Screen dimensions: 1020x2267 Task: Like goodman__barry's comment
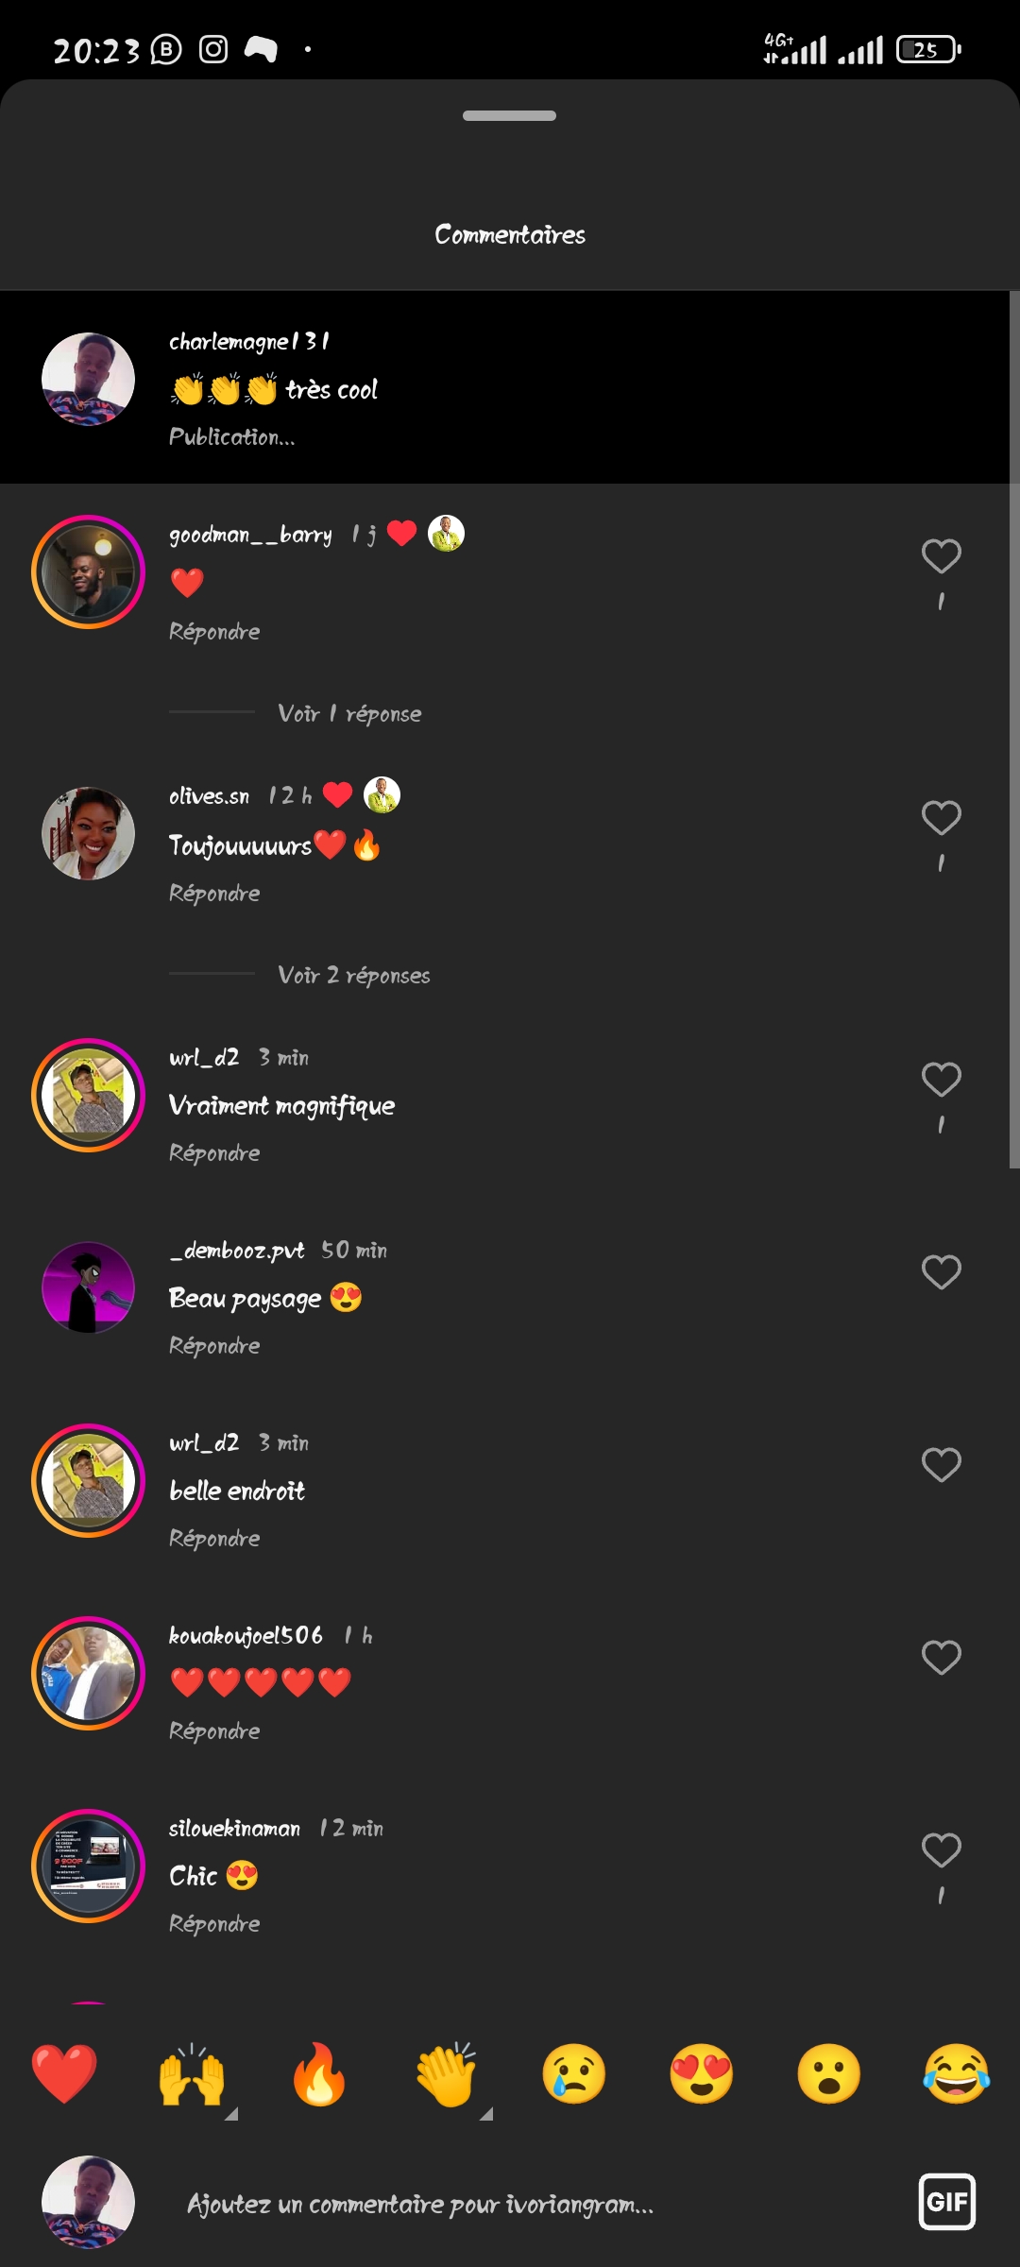(x=941, y=556)
